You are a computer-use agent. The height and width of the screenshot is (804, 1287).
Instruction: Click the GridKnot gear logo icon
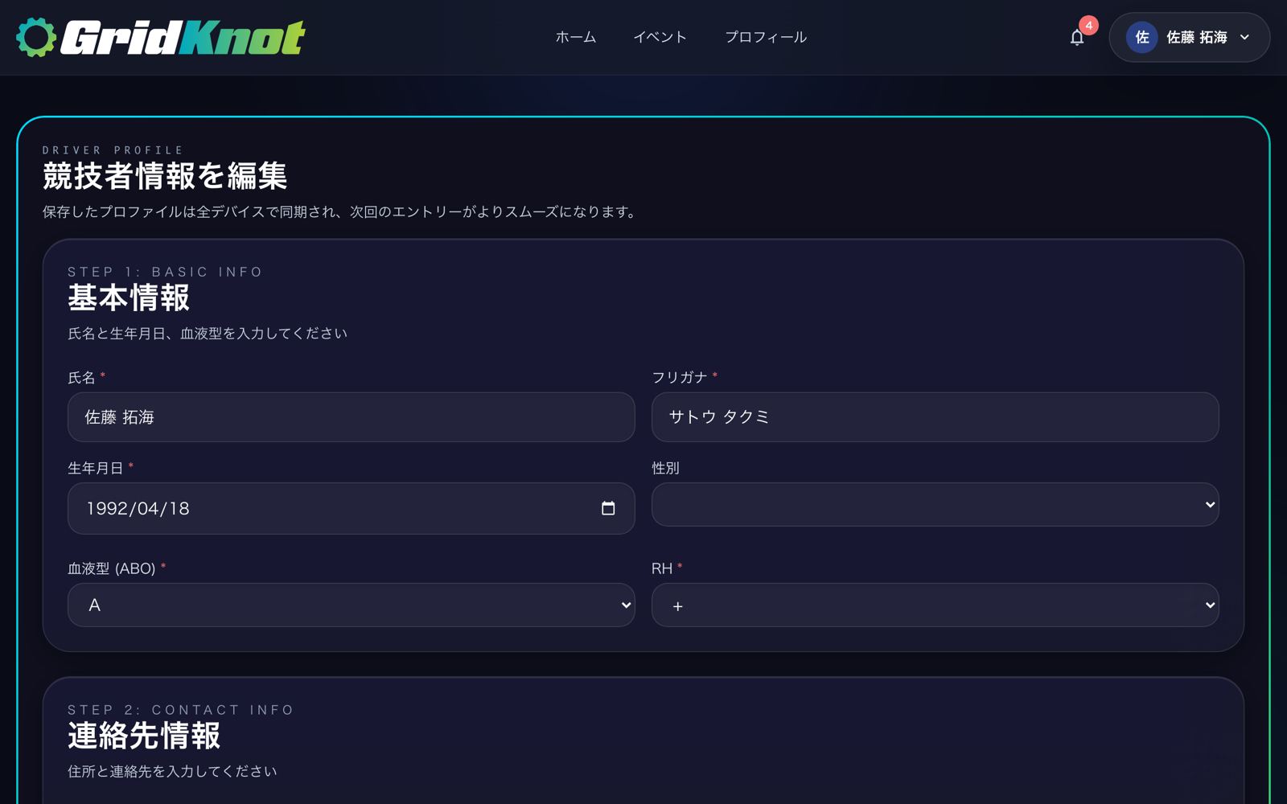click(36, 37)
